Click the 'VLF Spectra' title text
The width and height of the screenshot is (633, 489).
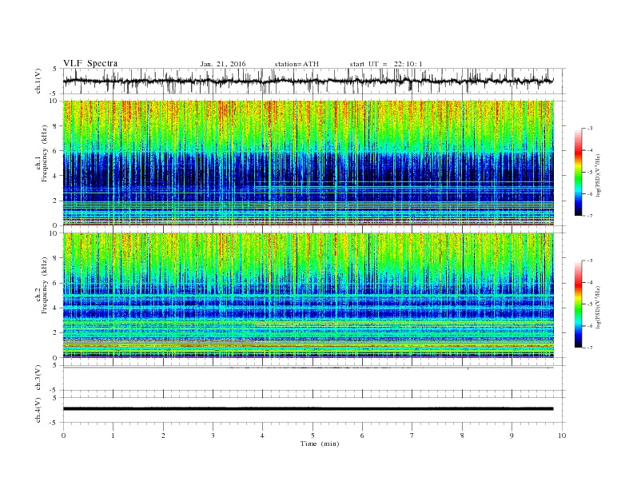click(x=90, y=63)
